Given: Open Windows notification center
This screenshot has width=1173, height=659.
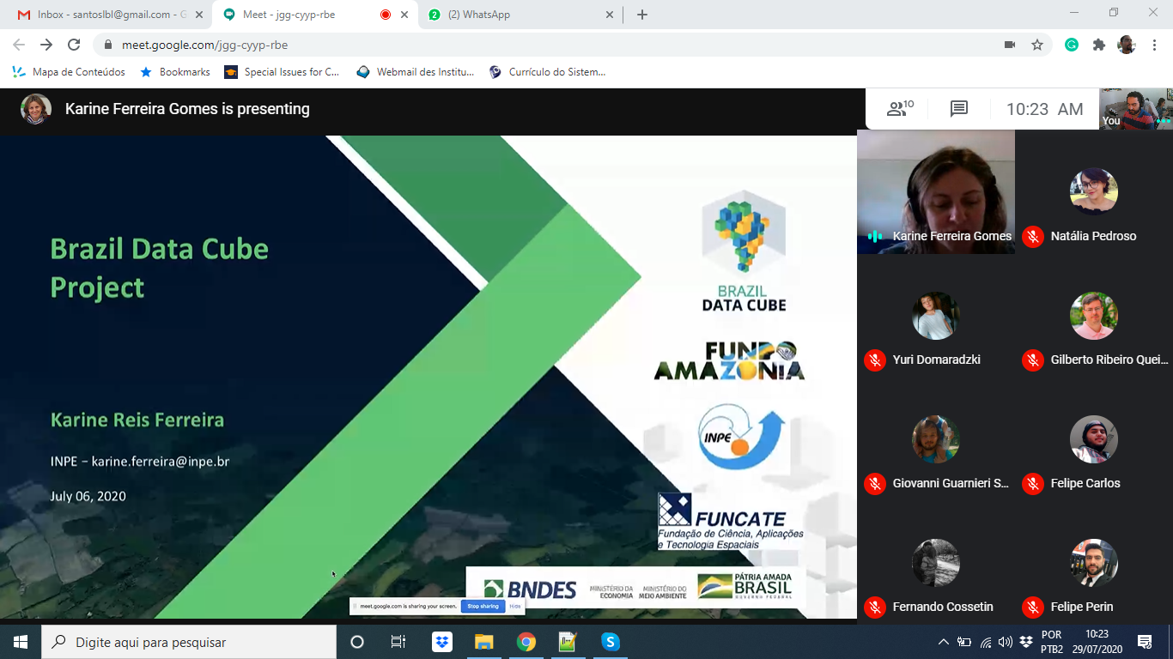Looking at the screenshot, I should pos(1144,642).
